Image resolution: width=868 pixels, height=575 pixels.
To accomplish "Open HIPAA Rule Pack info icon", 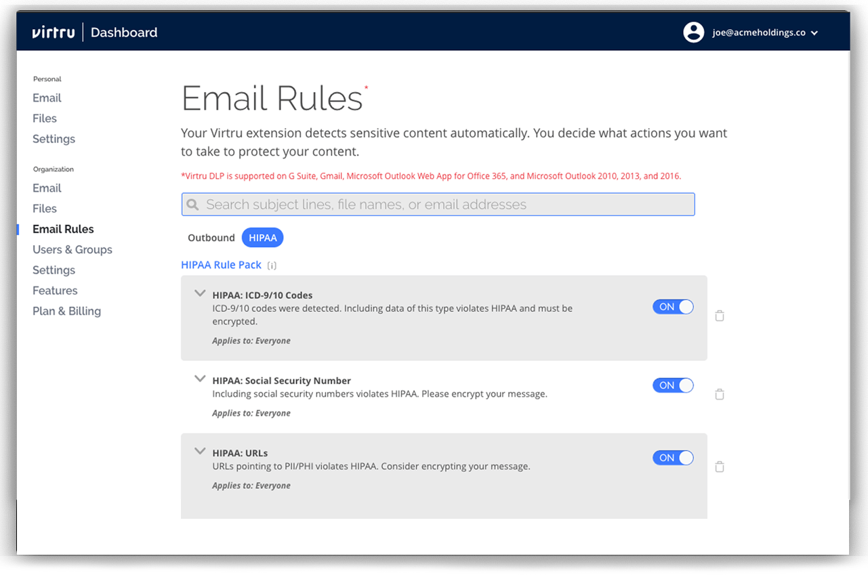I will coord(272,265).
